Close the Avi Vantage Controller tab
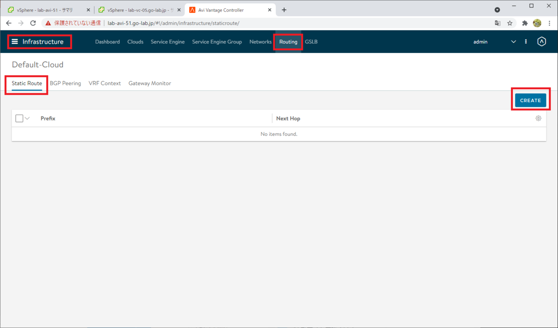Viewport: 558px width, 328px height. (270, 10)
